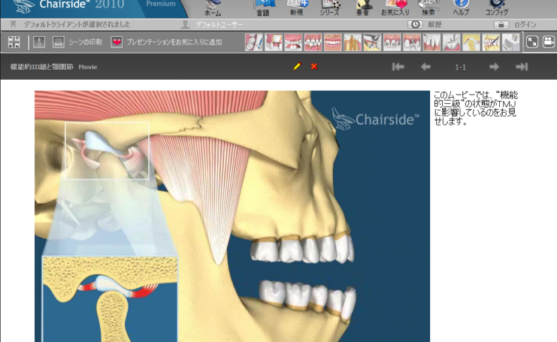Viewport: 557px width, 342px height.
Task: Click the ログイン lock icon
Action: [501, 25]
